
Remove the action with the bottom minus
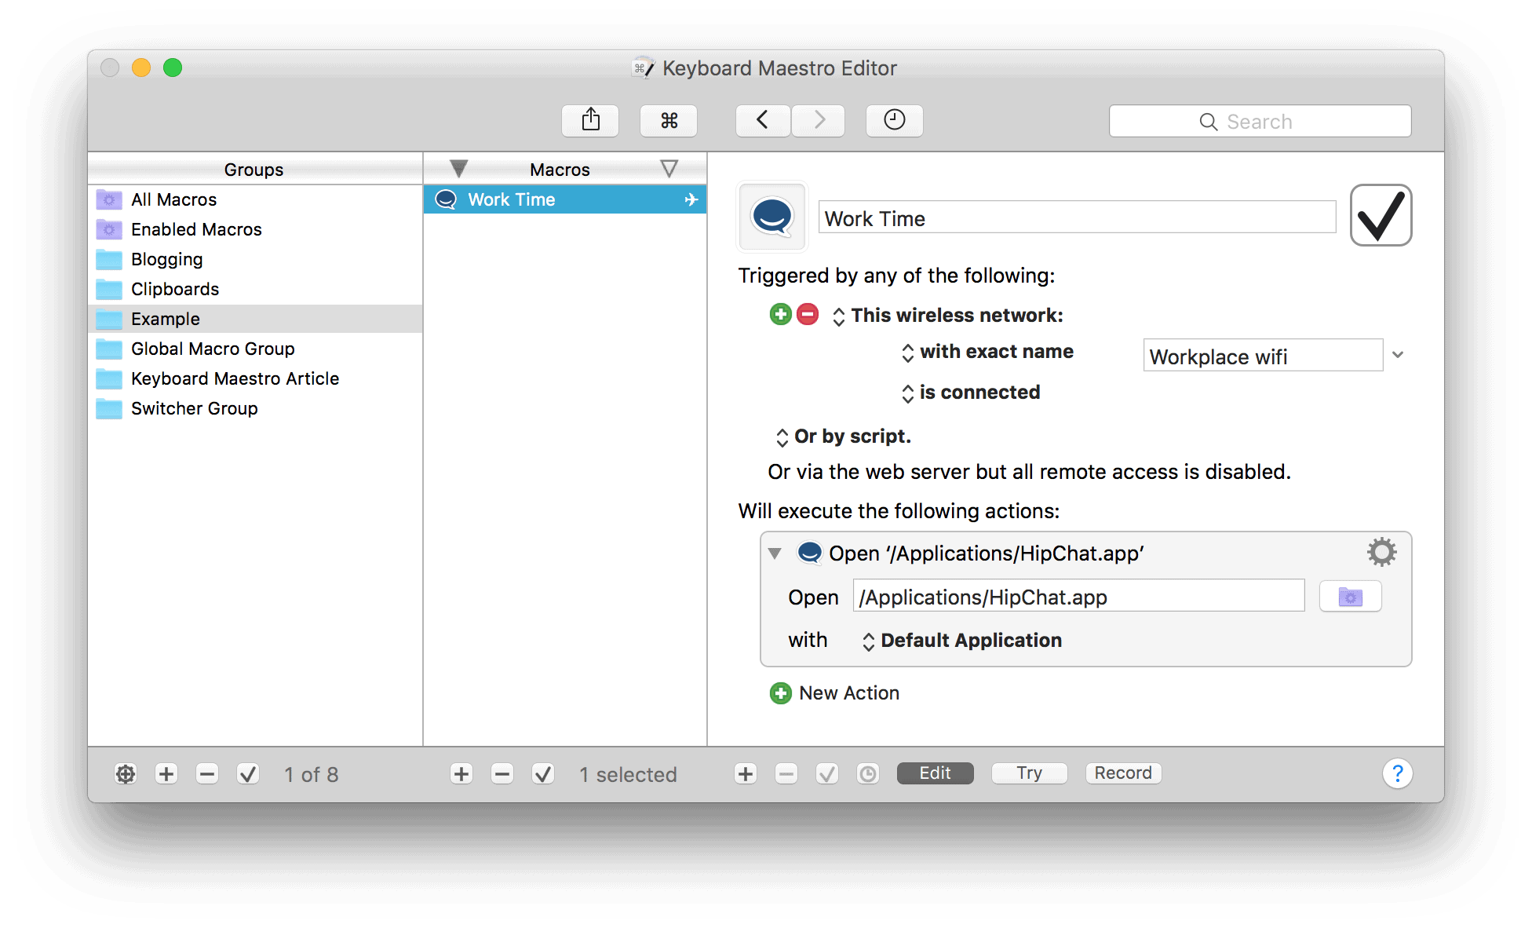pos(786,774)
